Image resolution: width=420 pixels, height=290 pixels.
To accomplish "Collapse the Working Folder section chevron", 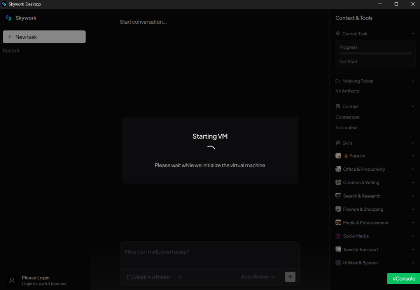I will 413,81.
